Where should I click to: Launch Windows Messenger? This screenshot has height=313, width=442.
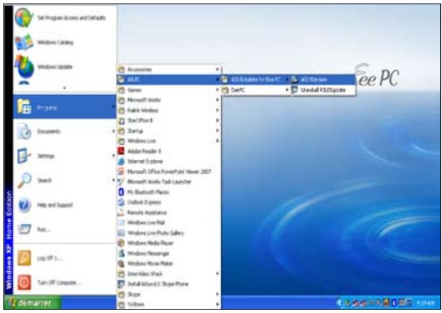click(x=169, y=253)
